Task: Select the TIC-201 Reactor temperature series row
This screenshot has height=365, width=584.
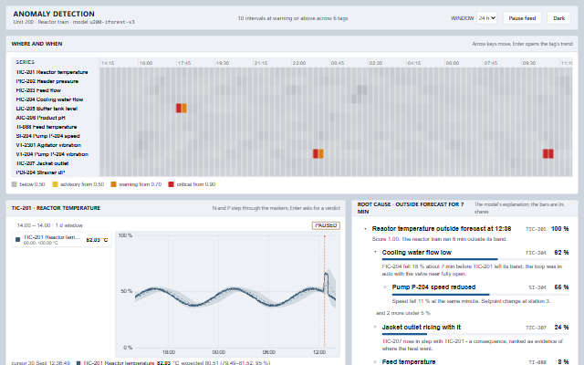Action: (x=55, y=72)
